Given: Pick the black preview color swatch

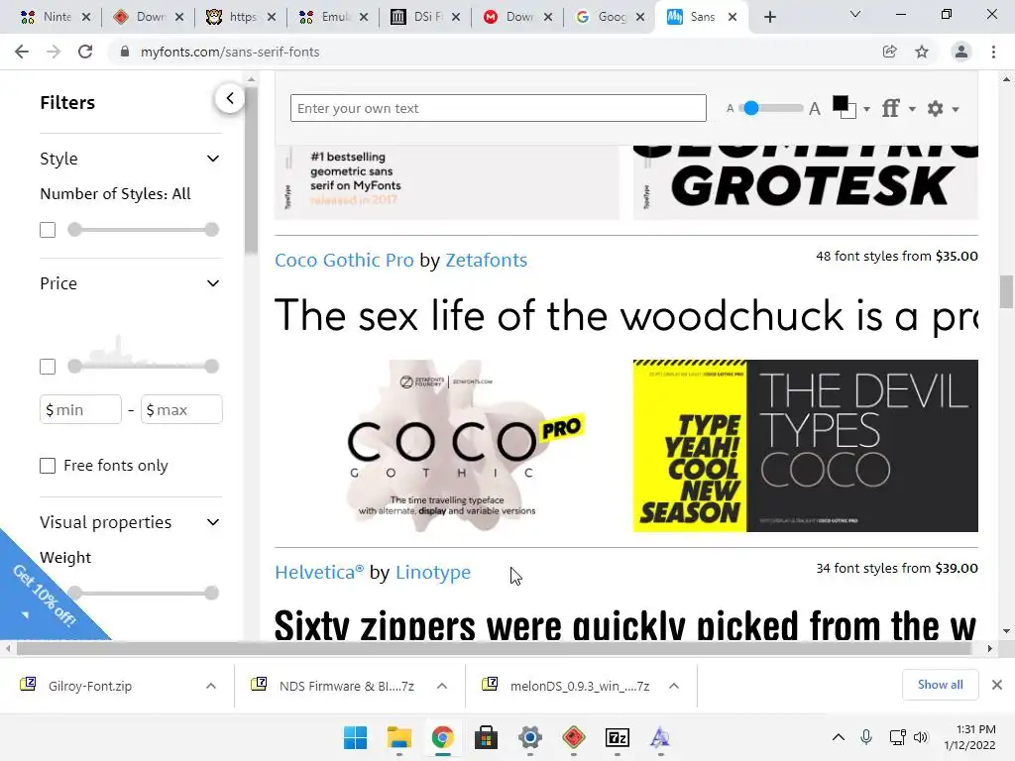Looking at the screenshot, I should coord(840,103).
